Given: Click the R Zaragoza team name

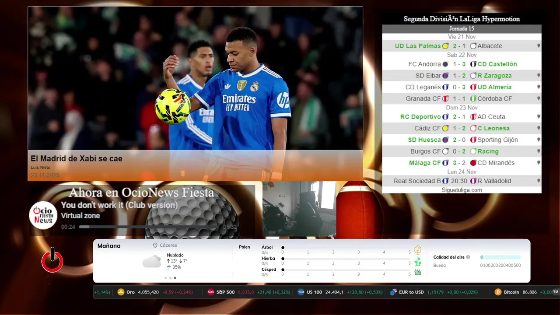Looking at the screenshot, I should (x=494, y=76).
